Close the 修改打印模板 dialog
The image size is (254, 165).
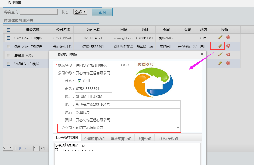tap(202, 54)
